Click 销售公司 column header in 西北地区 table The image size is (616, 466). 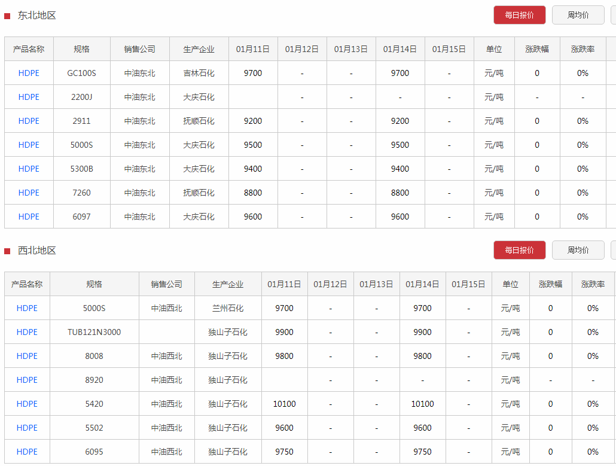167,284
